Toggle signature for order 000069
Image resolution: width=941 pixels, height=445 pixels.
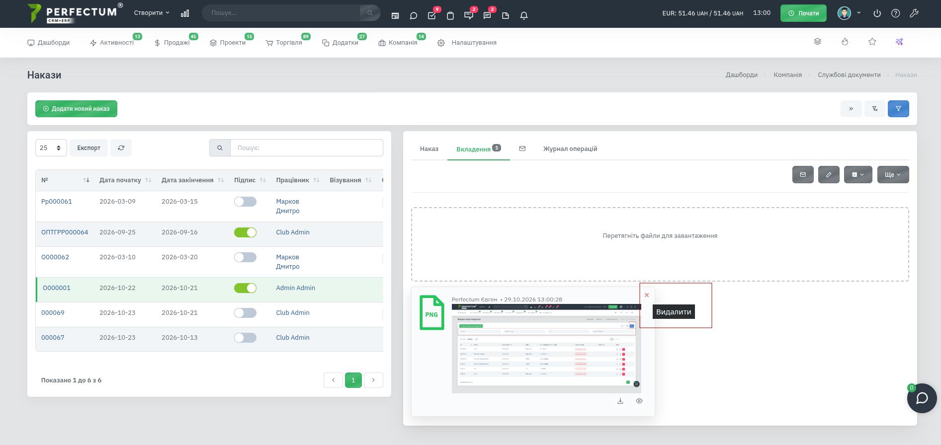pyautogui.click(x=246, y=313)
